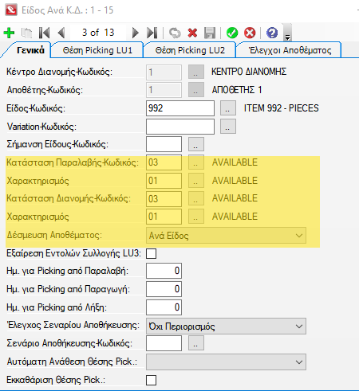This screenshot has height=391, width=359.
Task: Click the red X delete icon
Action: (192, 33)
